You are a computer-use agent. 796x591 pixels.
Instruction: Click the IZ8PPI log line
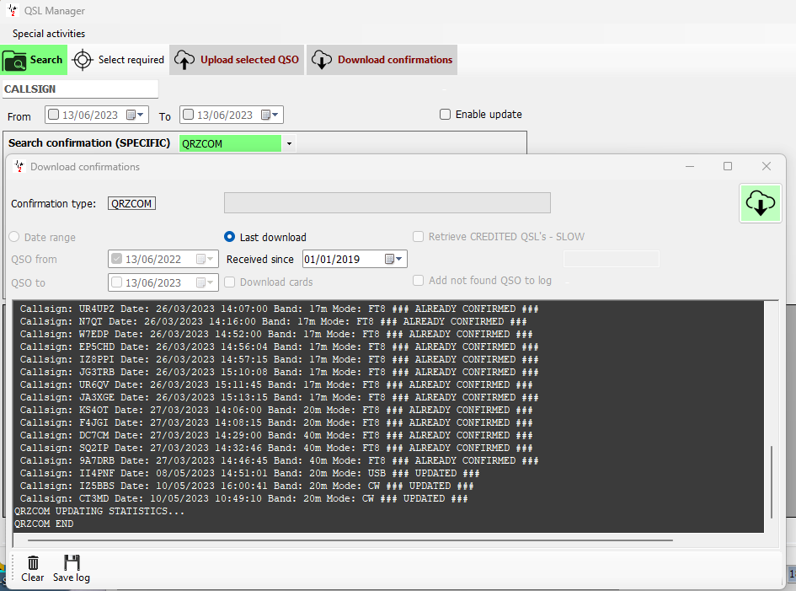pyautogui.click(x=279, y=359)
